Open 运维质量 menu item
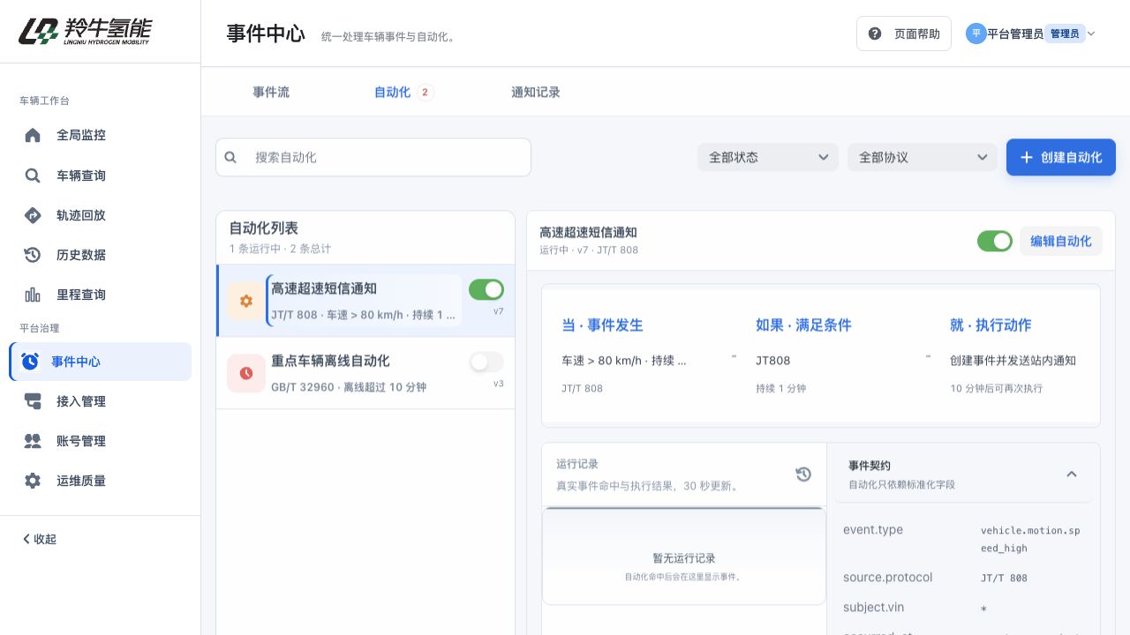The width and height of the screenshot is (1130, 635). pos(100,481)
